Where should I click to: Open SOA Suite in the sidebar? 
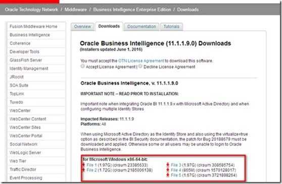[19, 85]
